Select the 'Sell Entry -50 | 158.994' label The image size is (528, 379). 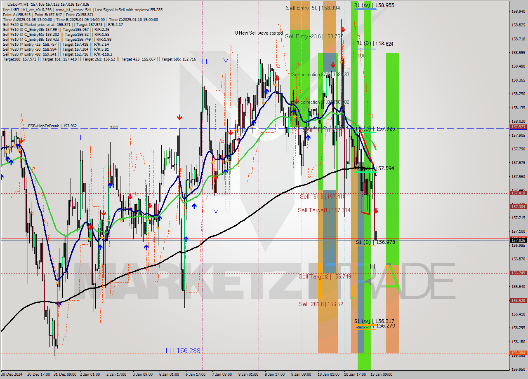pyautogui.click(x=313, y=8)
